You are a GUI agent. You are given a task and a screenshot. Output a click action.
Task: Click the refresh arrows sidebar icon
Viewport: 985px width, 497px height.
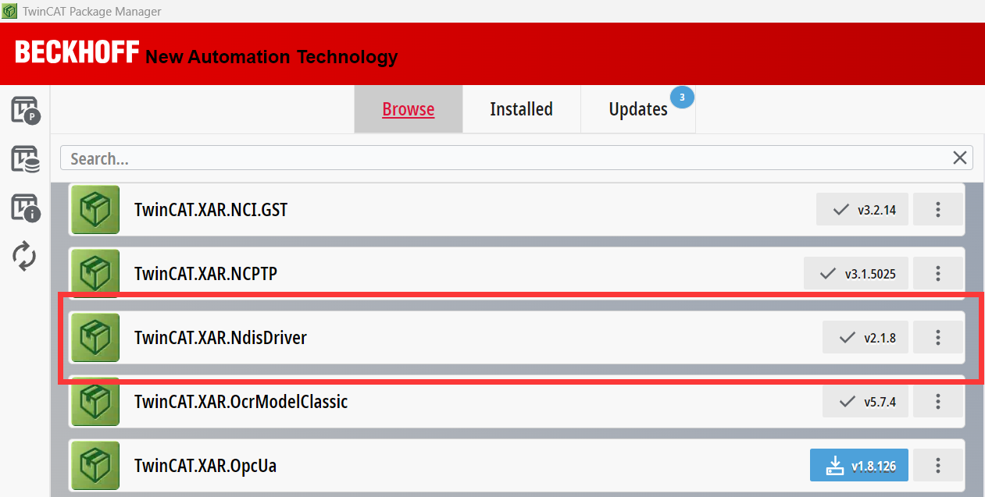tap(25, 256)
